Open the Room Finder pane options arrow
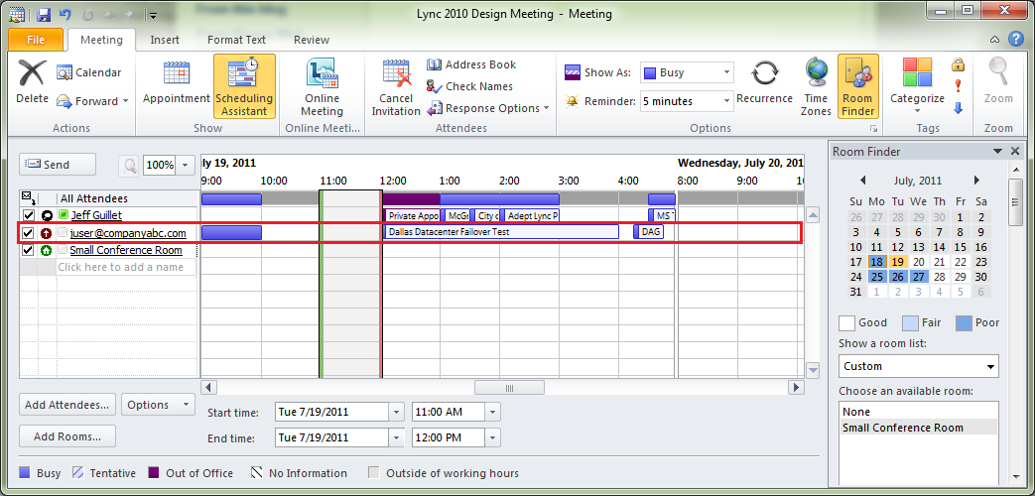The image size is (1035, 496). coord(998,152)
